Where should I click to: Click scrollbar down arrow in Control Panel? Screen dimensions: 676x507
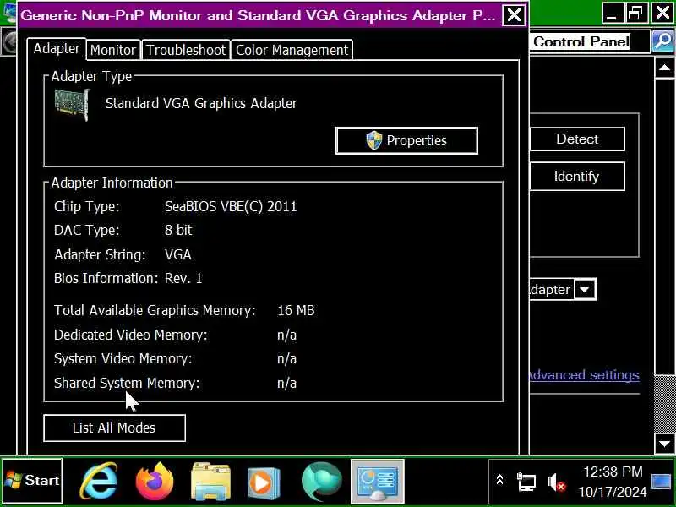point(664,443)
